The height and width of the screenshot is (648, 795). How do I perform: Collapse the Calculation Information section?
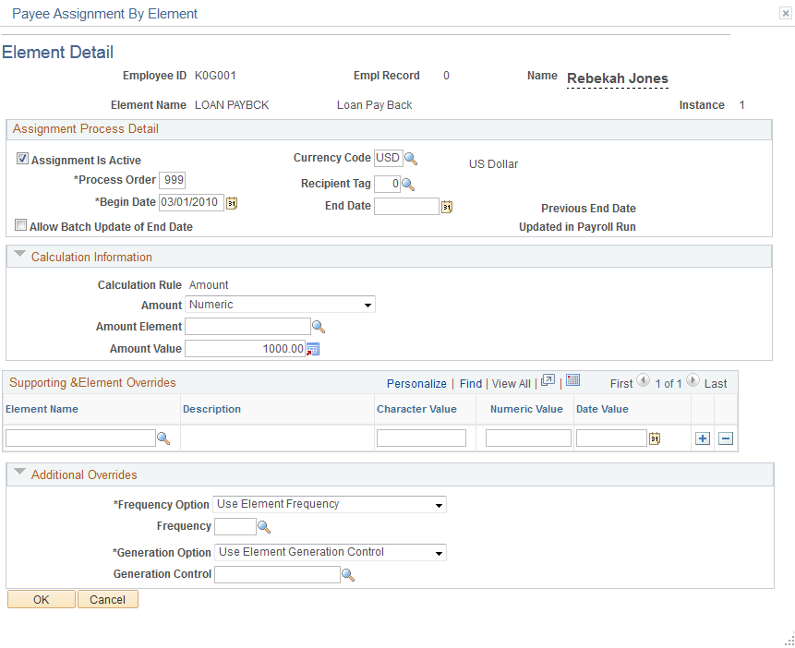tap(19, 254)
